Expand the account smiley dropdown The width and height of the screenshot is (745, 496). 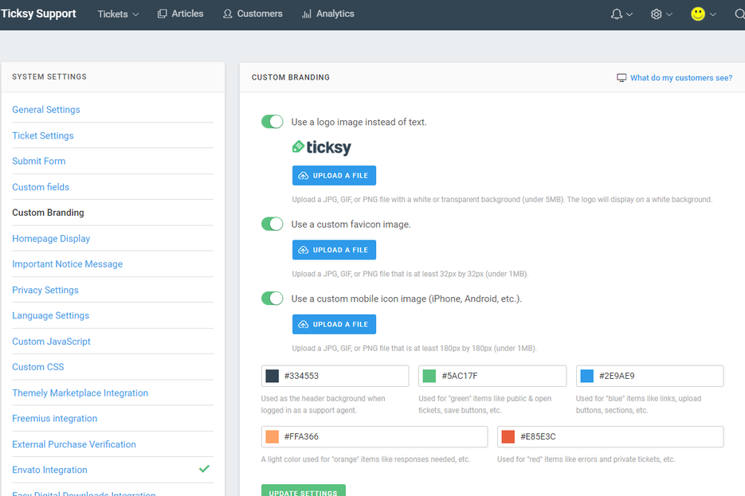(712, 14)
